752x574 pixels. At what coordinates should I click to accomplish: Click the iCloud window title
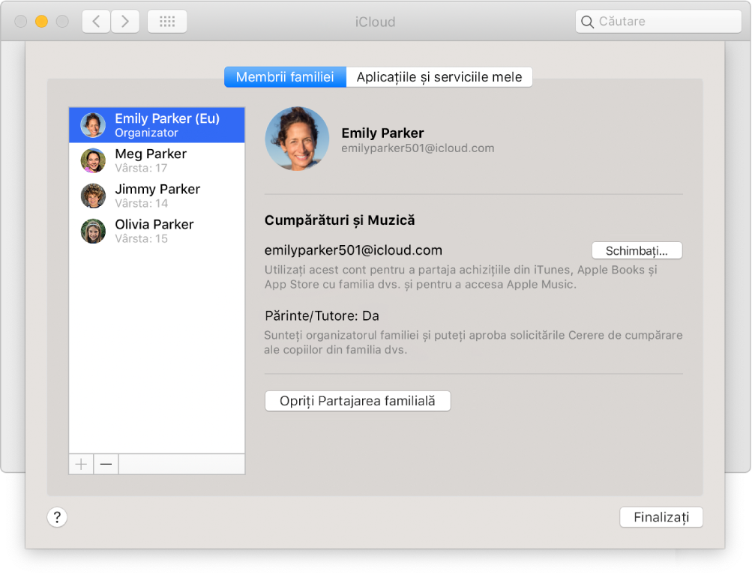[x=375, y=22]
